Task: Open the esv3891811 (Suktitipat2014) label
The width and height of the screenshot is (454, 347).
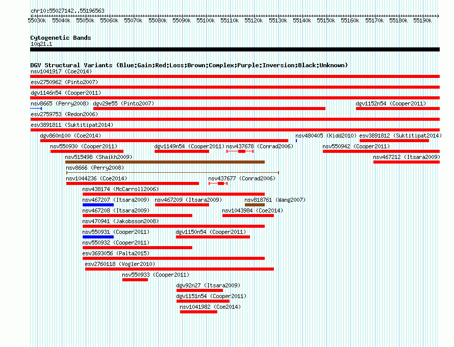Action: click(x=72, y=125)
